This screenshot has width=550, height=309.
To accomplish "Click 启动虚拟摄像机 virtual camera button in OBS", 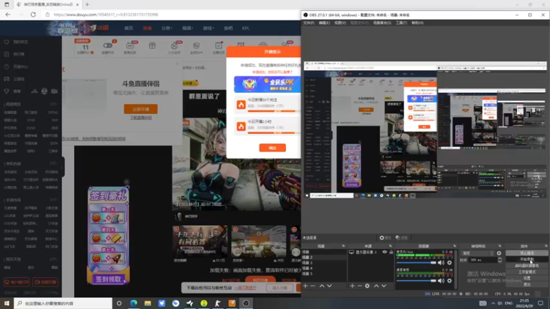I will tap(527, 266).
